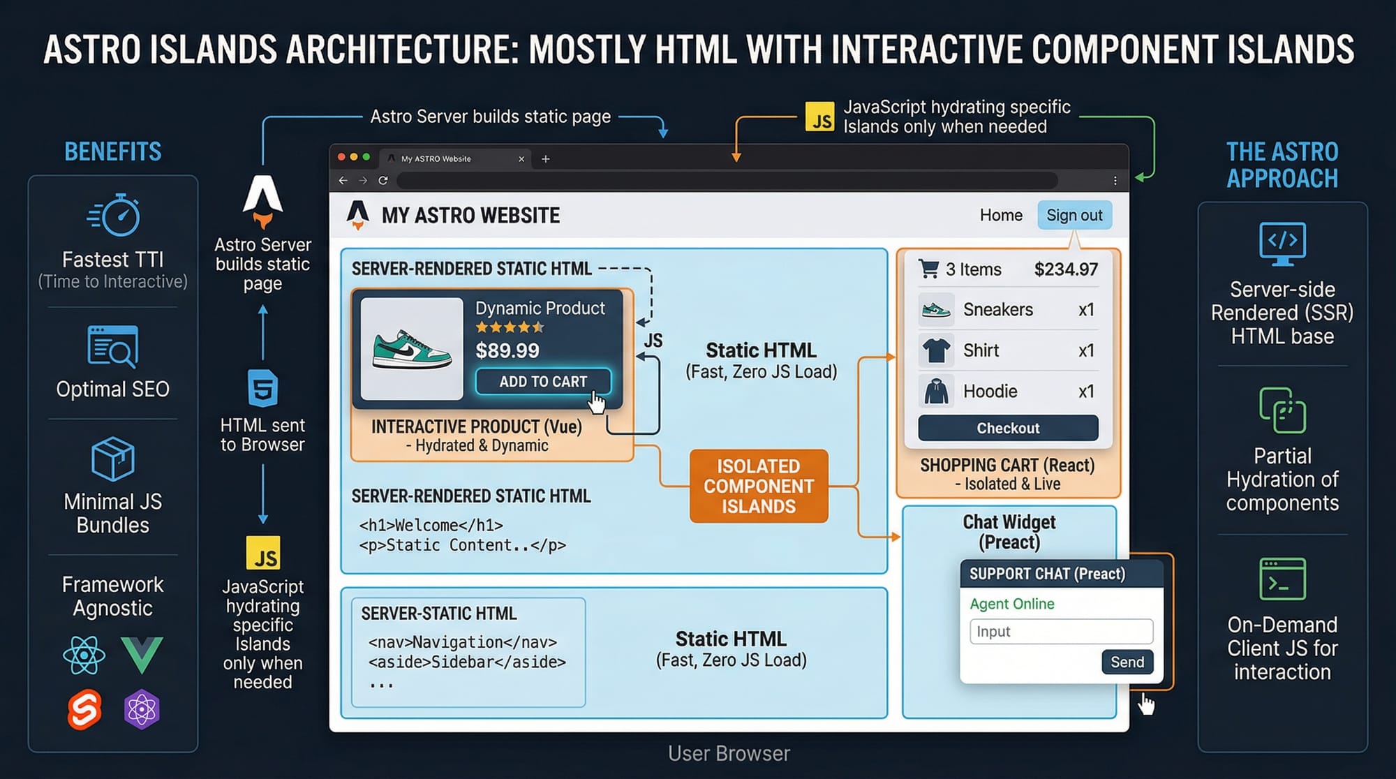Click the Astro logo in the navbar
The image size is (1396, 779).
point(359,215)
